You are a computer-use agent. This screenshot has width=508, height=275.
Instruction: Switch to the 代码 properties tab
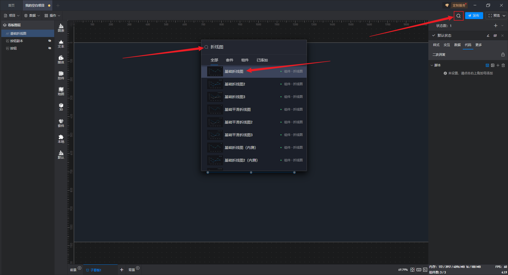(x=468, y=45)
